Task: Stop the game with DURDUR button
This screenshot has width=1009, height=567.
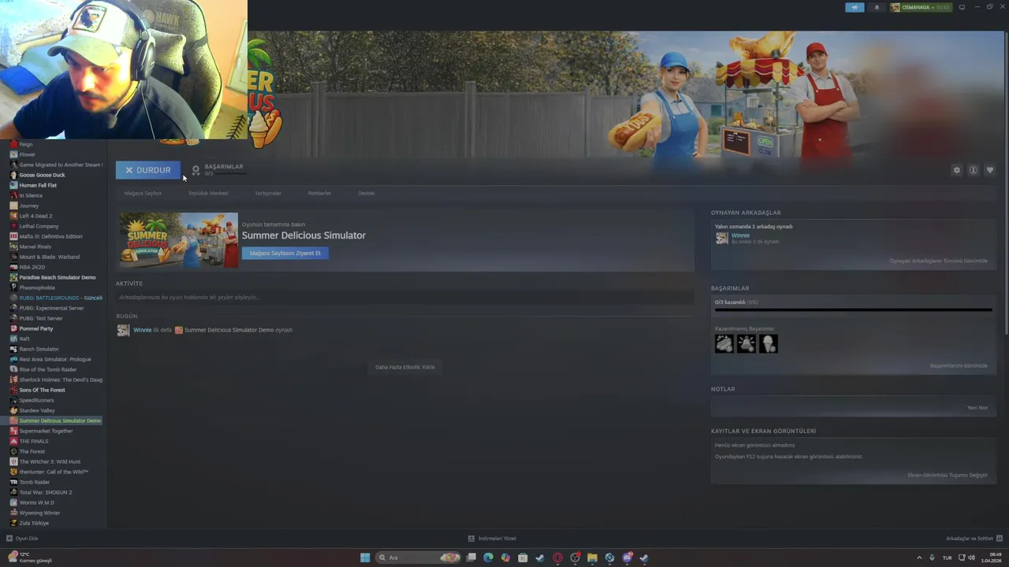Action: pyautogui.click(x=147, y=170)
